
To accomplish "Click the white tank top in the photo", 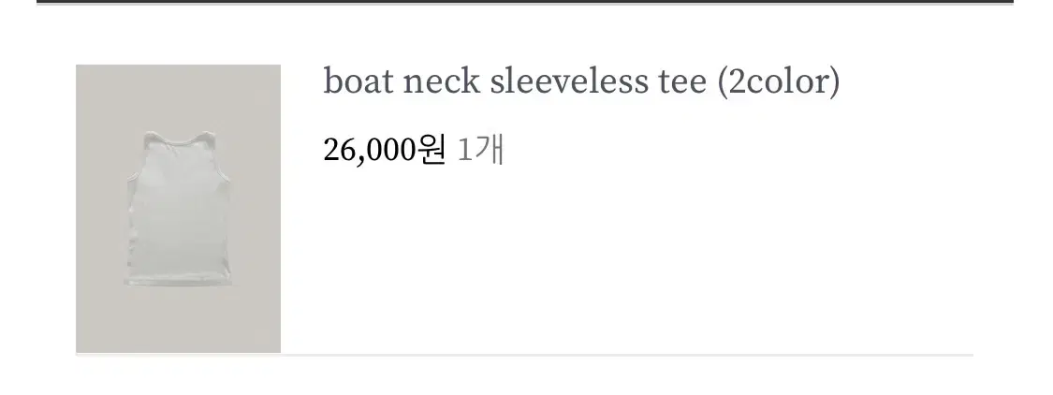I will [x=180, y=210].
